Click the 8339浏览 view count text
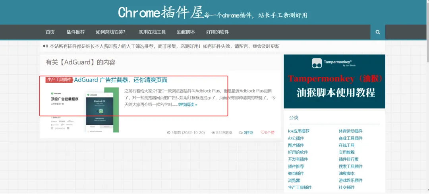 [224, 132]
